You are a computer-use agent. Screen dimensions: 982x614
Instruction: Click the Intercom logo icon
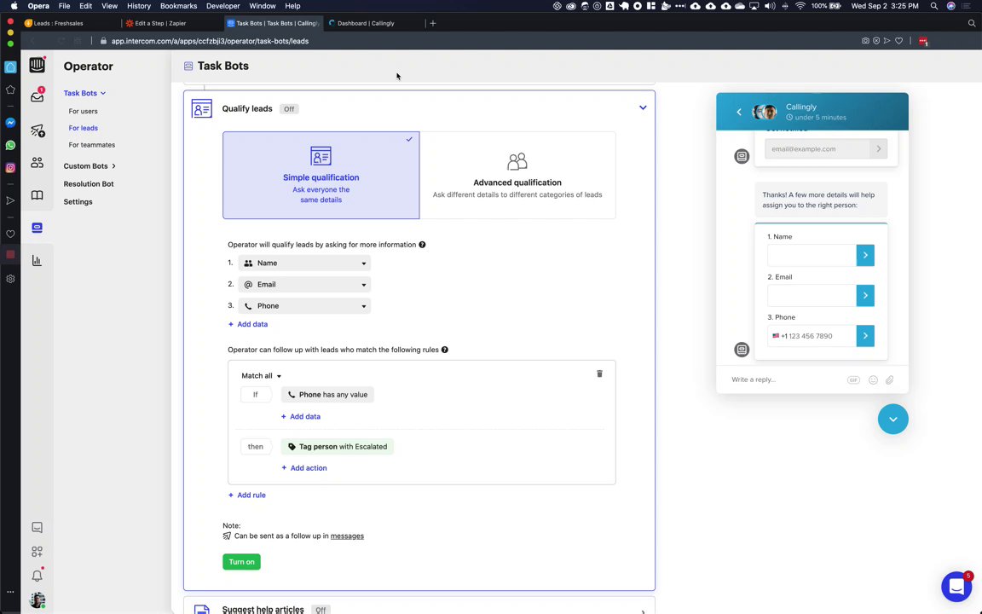[37, 65]
